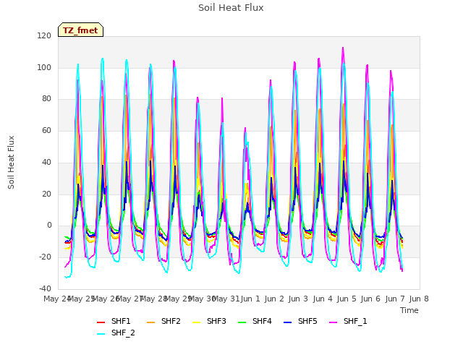
Task: Toggle SHF5 series in legend
Action: pos(300,321)
